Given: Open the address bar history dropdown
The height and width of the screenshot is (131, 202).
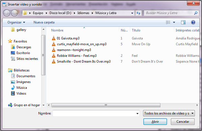Looking at the screenshot, I should point(132,13).
